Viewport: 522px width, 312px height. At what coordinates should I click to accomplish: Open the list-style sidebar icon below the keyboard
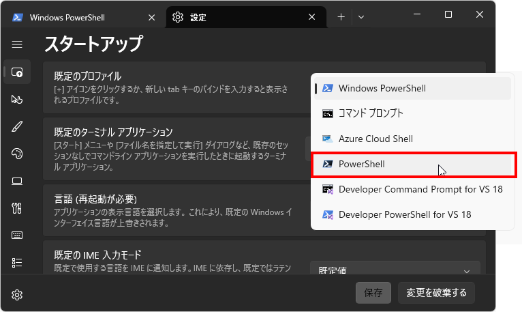[x=17, y=263]
